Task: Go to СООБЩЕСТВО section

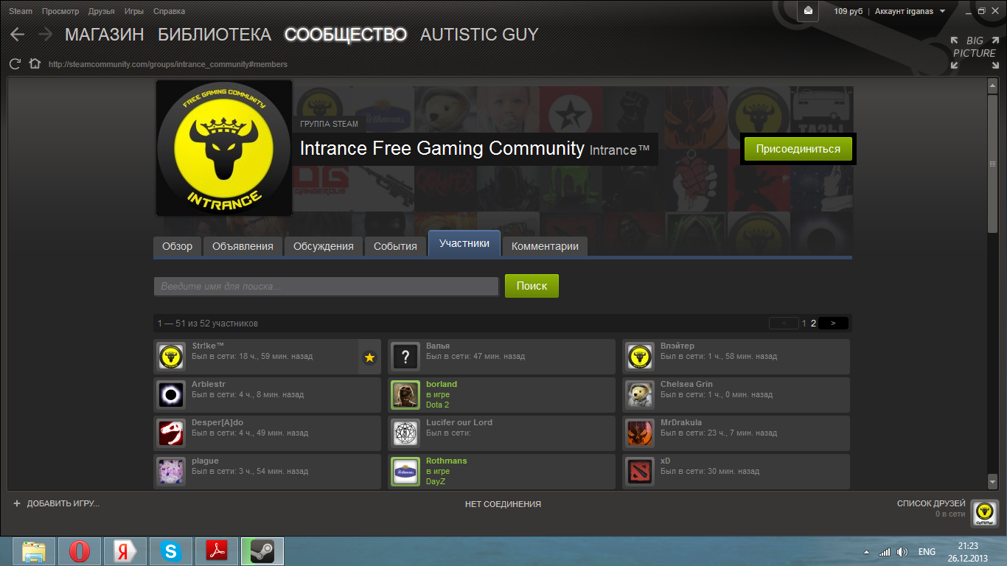Action: [346, 35]
